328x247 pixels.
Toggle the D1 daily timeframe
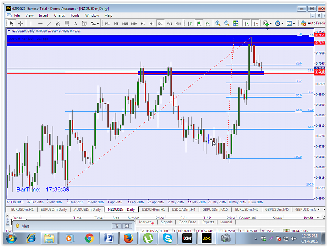pyautogui.click(x=161, y=24)
